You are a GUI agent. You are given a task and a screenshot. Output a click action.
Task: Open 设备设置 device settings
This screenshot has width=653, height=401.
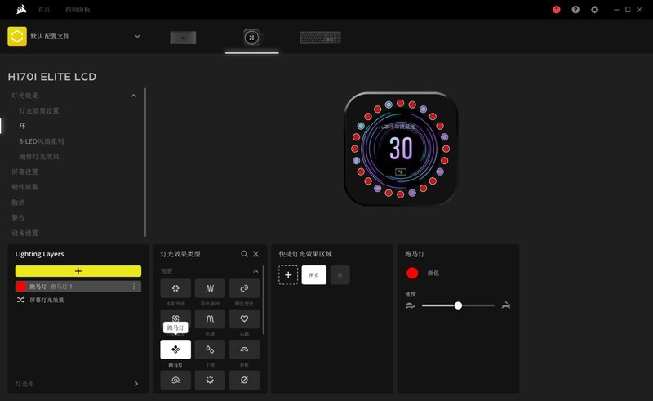tap(25, 233)
